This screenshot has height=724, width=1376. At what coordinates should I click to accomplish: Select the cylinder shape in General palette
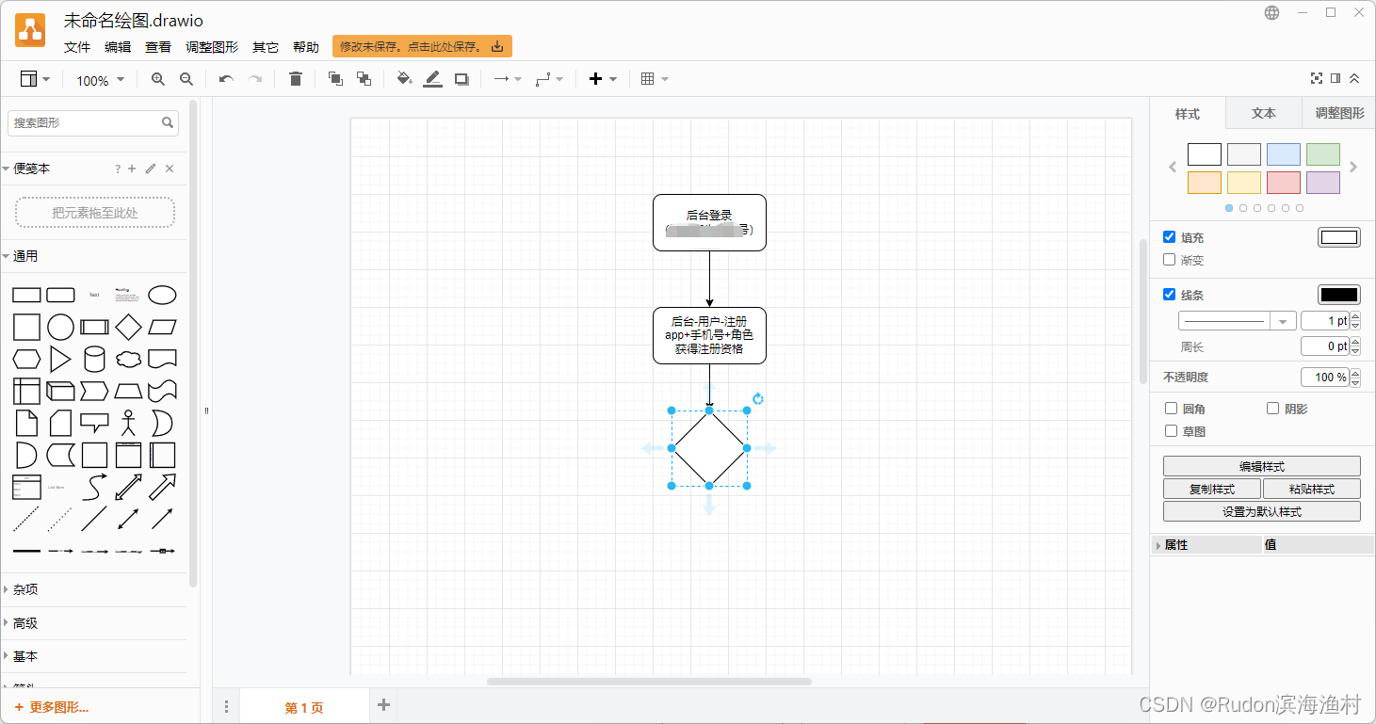click(94, 360)
